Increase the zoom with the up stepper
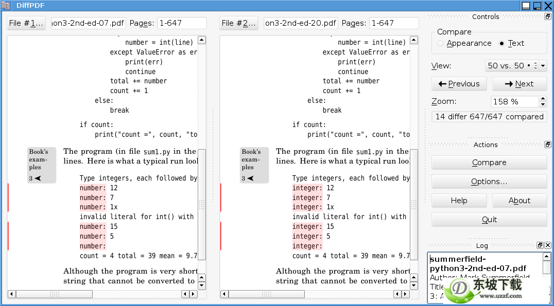Image resolution: width=554 pixels, height=306 pixels. [x=543, y=99]
